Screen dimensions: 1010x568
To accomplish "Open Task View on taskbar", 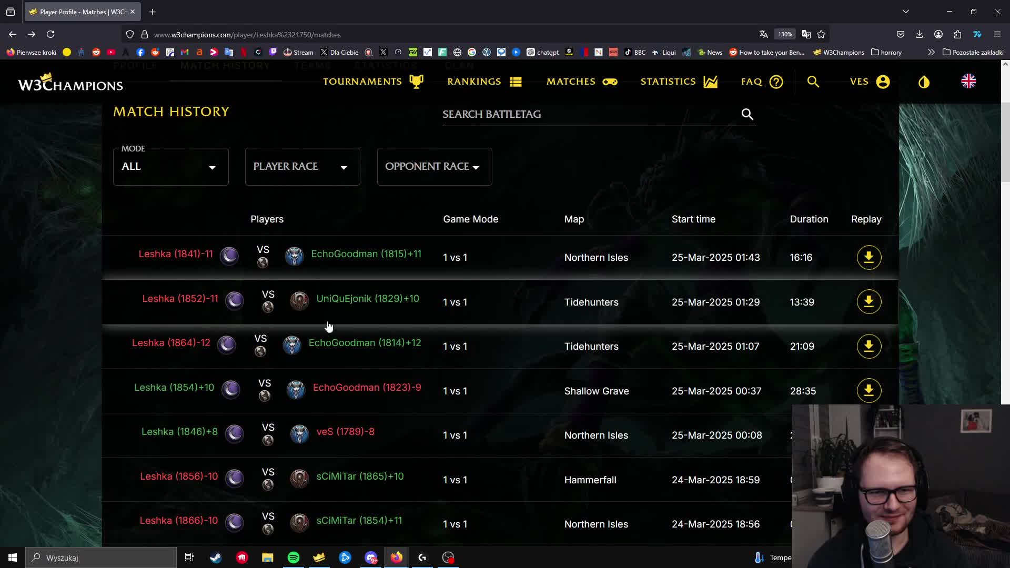I will pos(189,557).
